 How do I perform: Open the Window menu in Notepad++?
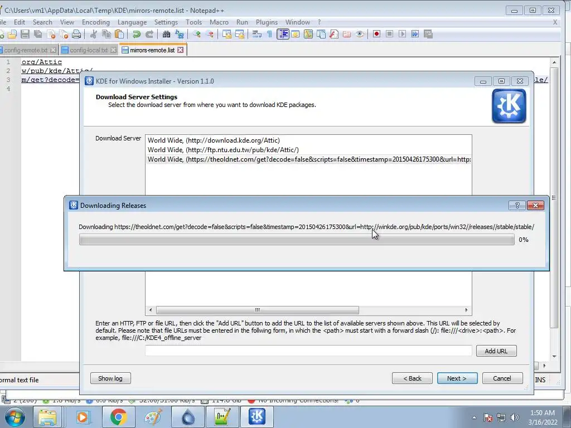pyautogui.click(x=298, y=22)
